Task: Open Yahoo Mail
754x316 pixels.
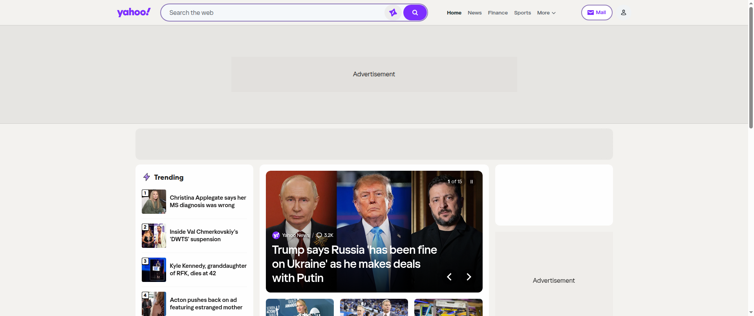Action: click(597, 13)
